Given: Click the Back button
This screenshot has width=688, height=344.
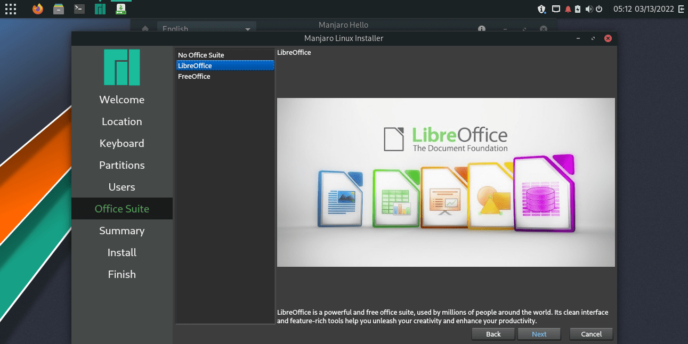Looking at the screenshot, I should [493, 334].
